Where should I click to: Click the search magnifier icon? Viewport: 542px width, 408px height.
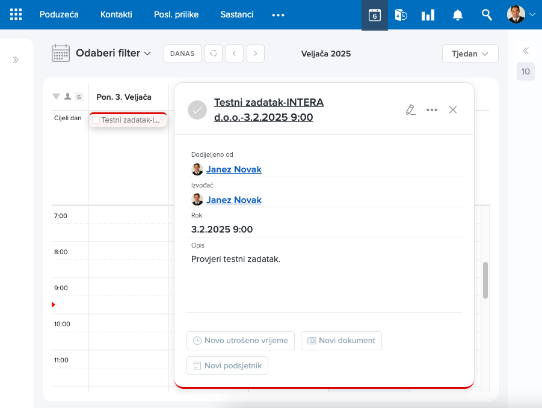click(487, 15)
